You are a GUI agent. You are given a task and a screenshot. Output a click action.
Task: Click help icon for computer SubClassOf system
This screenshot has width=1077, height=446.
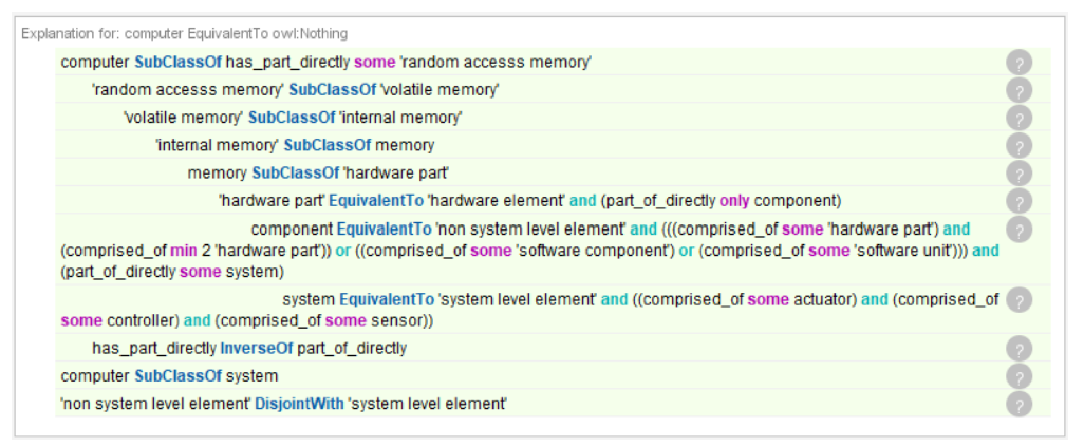click(1019, 376)
